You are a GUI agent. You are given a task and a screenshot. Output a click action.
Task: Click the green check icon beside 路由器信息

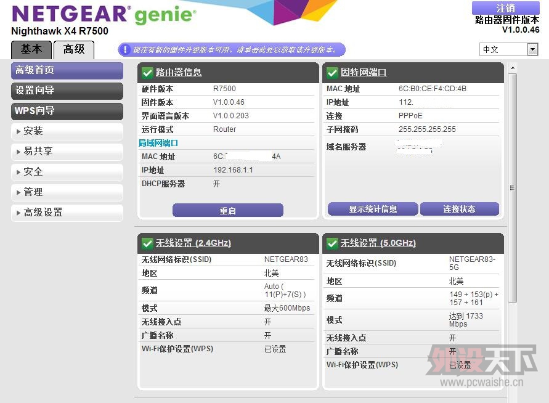pos(147,73)
